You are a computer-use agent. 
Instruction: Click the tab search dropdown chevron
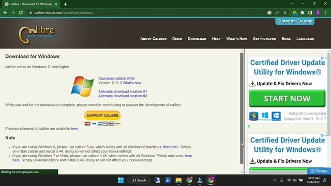click(x=292, y=4)
